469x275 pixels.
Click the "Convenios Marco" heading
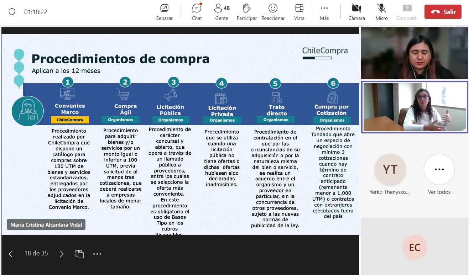pos(70,109)
